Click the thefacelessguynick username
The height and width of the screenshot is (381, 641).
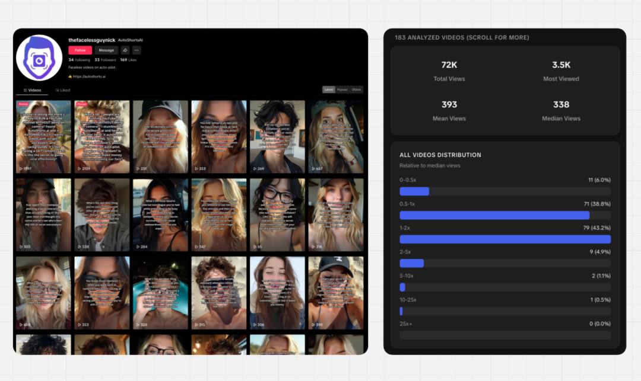(91, 40)
